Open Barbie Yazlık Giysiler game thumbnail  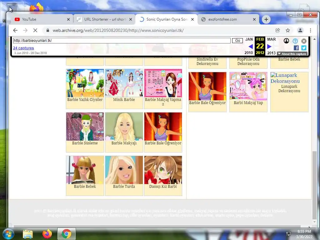tap(85, 83)
